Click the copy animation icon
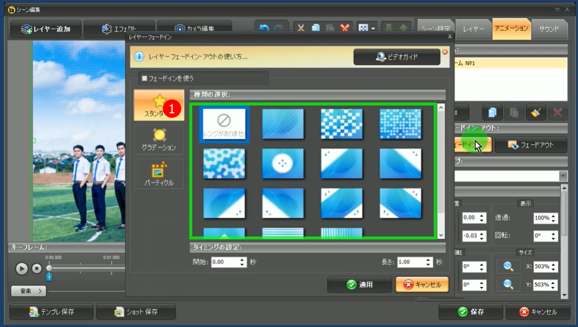 tap(492, 113)
